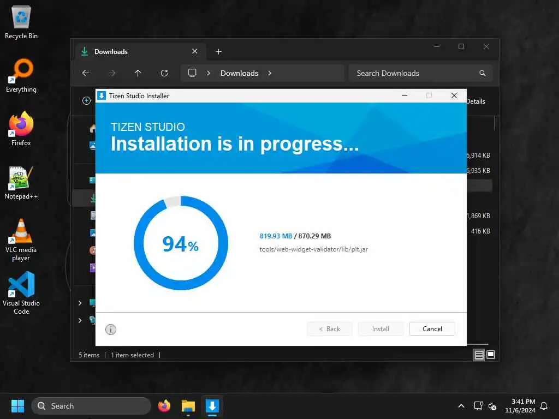Open the network status tray icon
Viewport: 559px width, 419px height.
coord(478,406)
